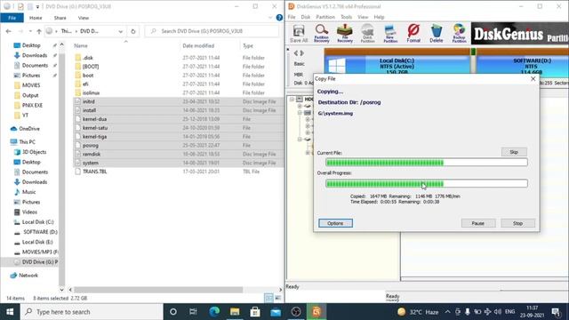Click the Current File progress bar
The width and height of the screenshot is (569, 320).
click(427, 163)
